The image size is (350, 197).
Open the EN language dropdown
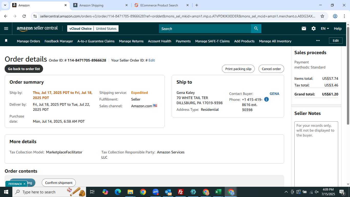(325, 28)
